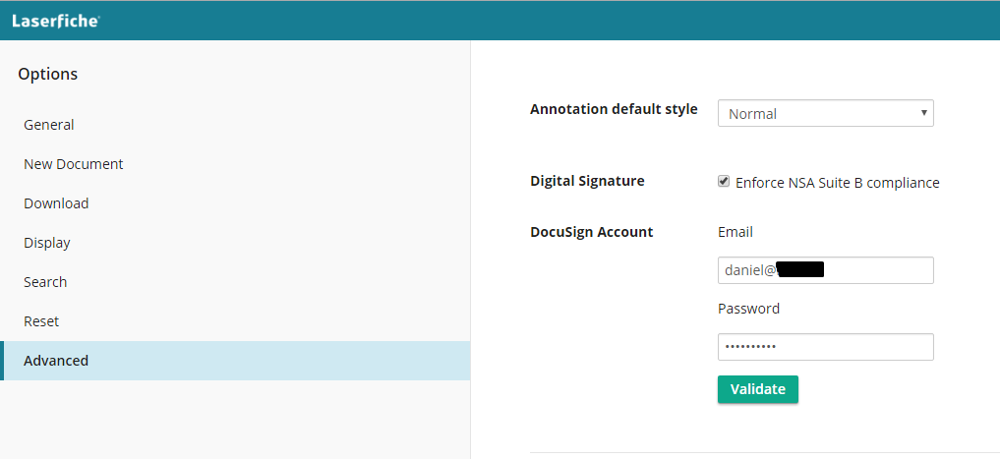Open the Annotation default style dropdown
1000x459 pixels.
pos(825,113)
